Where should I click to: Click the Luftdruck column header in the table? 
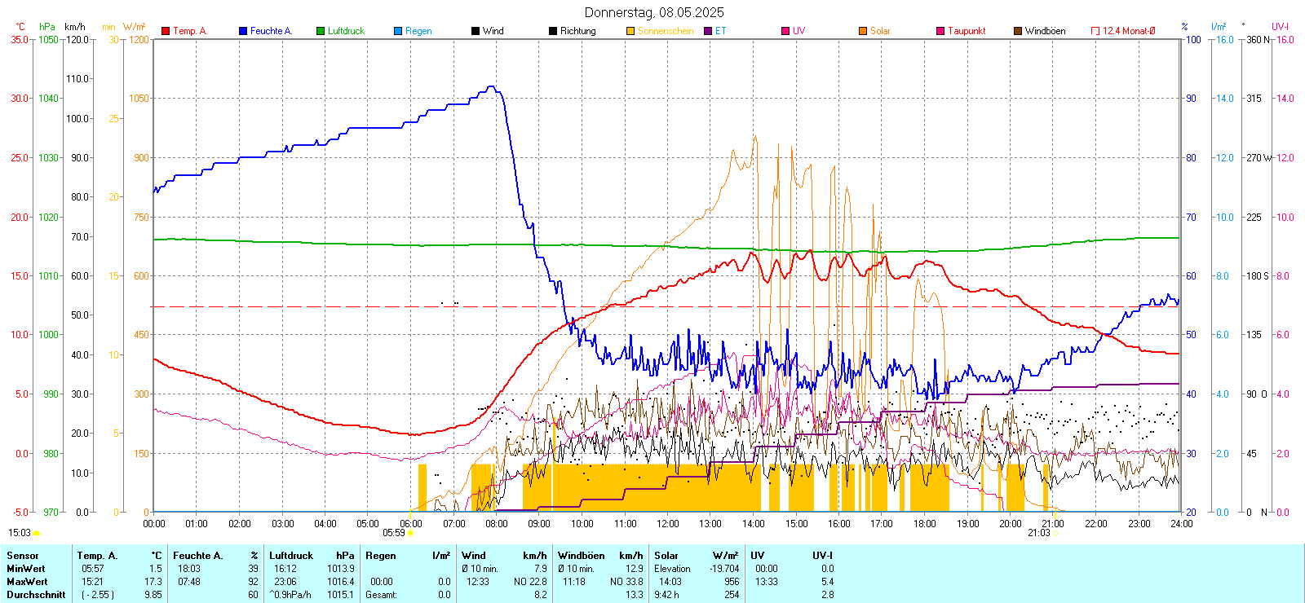point(291,556)
